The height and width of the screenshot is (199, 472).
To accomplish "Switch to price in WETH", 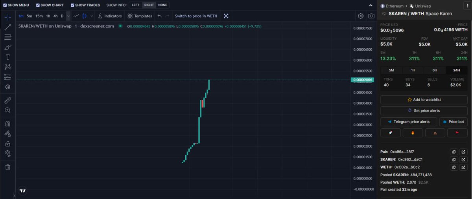I will (196, 16).
